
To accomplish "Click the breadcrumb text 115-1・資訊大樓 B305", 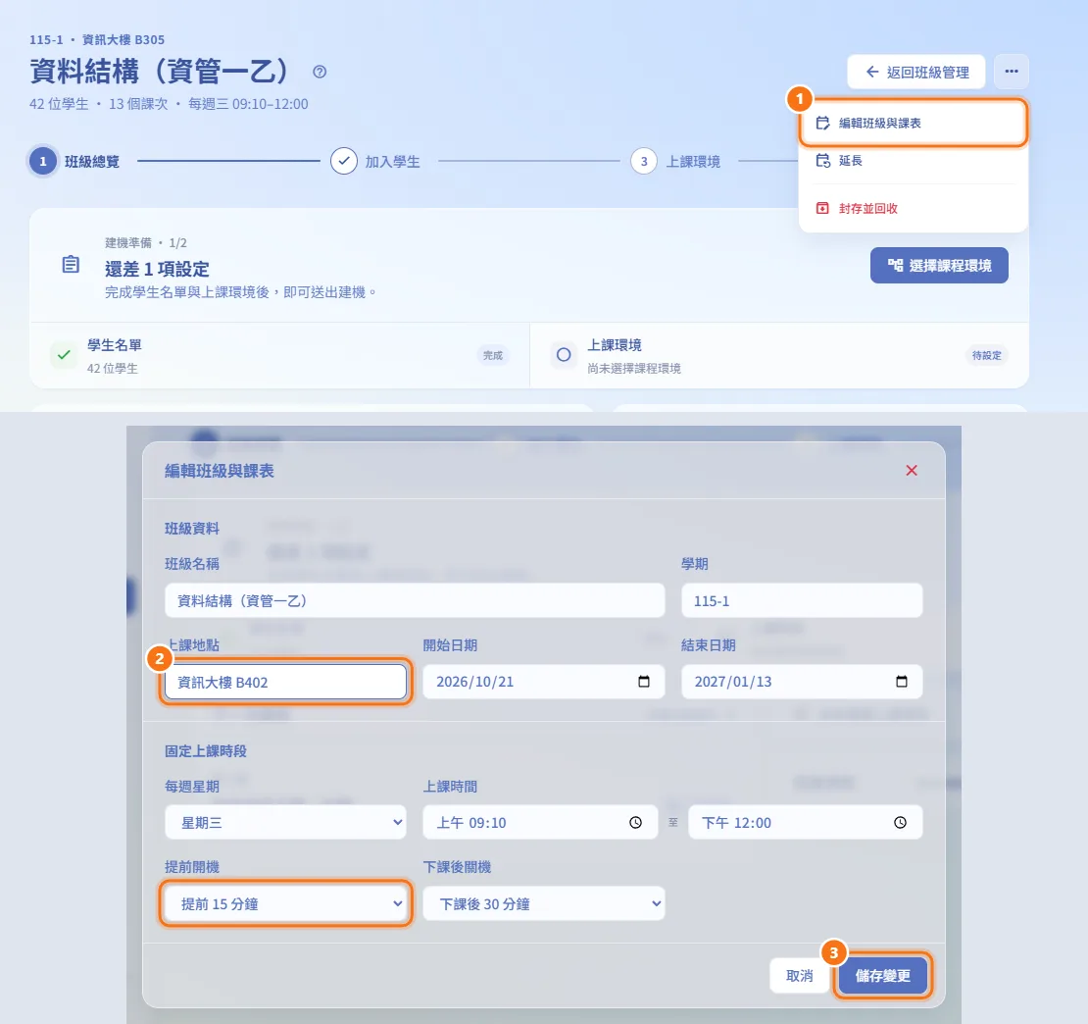I will coord(97,39).
